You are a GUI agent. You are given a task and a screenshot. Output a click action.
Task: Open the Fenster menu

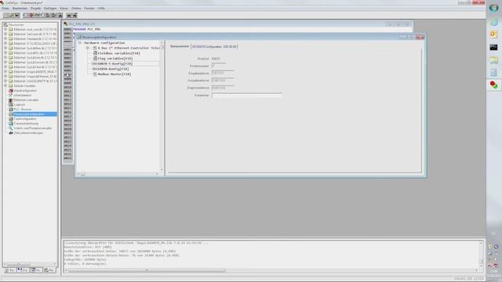pos(89,9)
